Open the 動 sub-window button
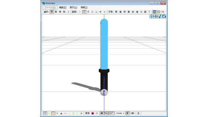208x117 pixels. tap(129, 12)
